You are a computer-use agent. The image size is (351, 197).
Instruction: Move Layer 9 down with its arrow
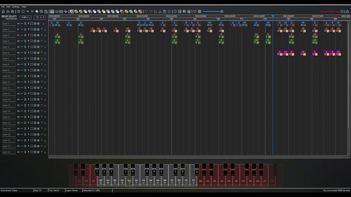point(45,70)
